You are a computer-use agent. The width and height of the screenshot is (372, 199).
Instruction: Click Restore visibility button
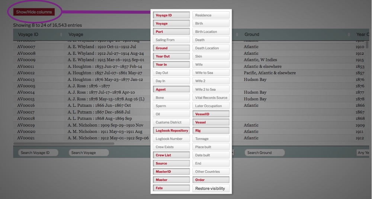tap(211, 188)
